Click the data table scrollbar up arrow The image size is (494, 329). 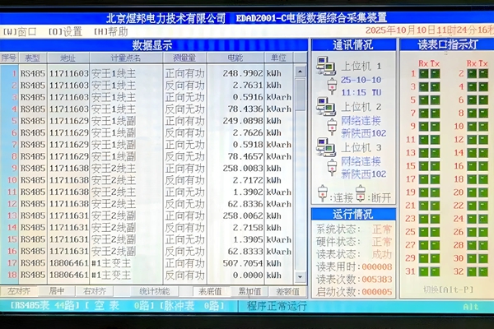click(x=301, y=71)
